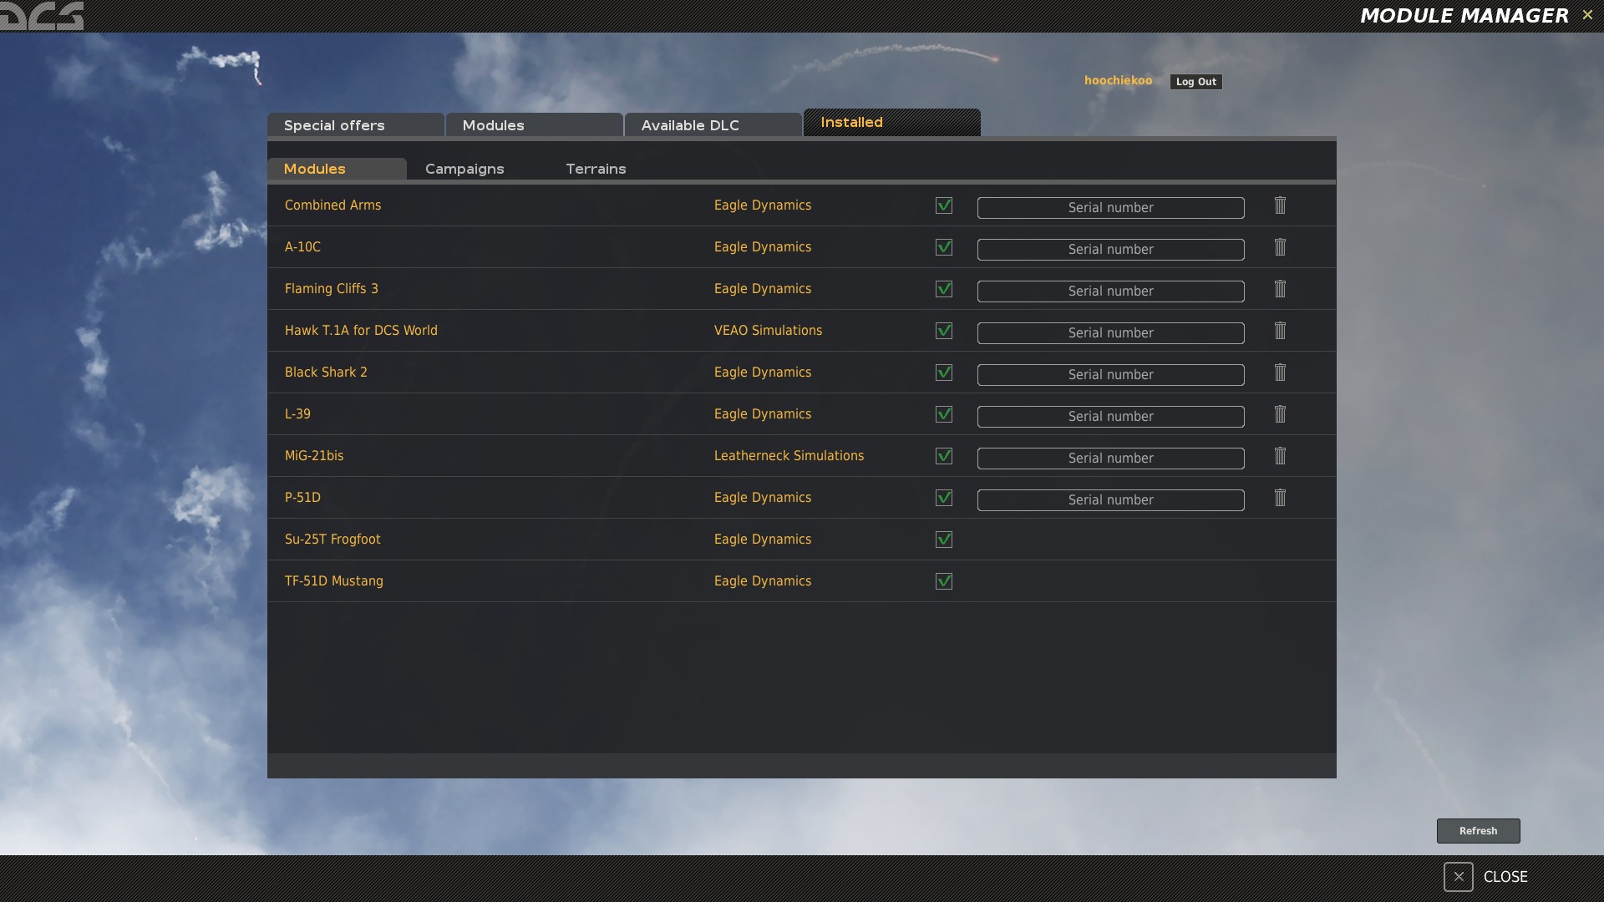1604x902 pixels.
Task: Remove MiG-21bis via its trash icon
Action: pos(1280,456)
